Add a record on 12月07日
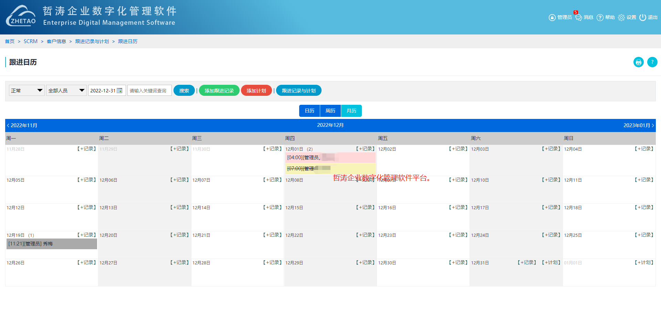661x334 pixels. [x=272, y=180]
